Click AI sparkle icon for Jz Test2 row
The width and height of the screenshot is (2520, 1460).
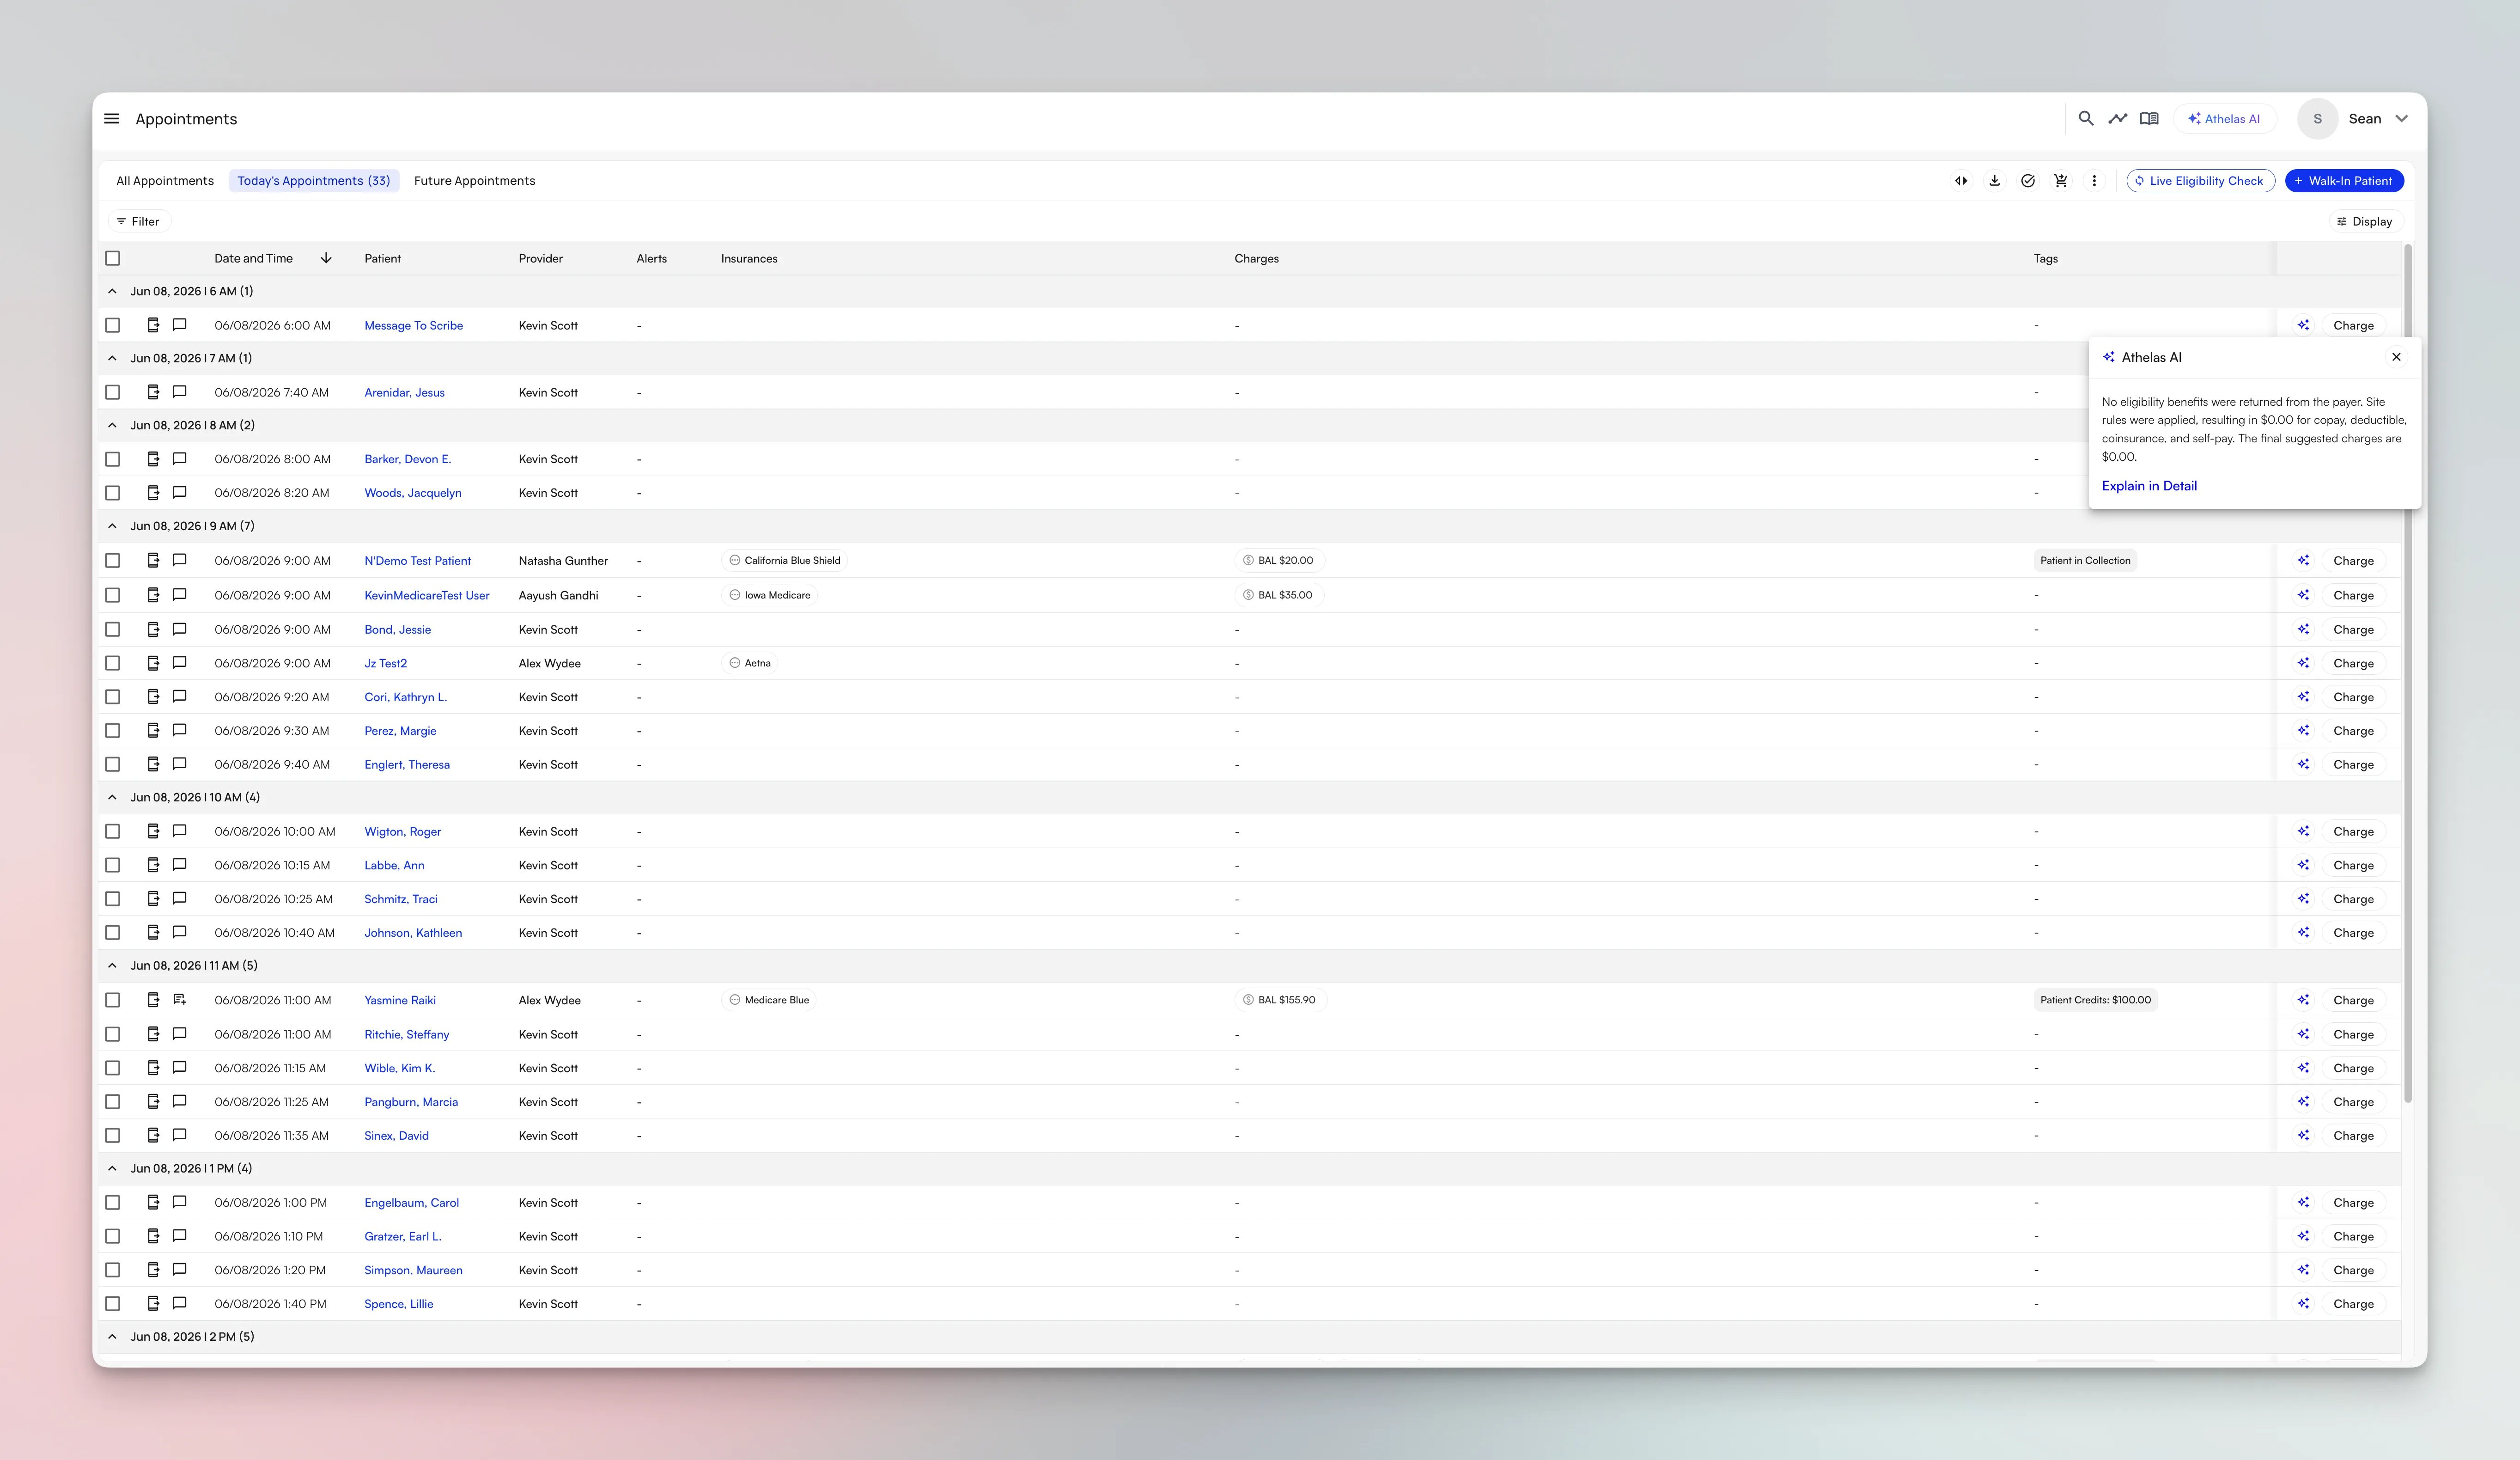pyautogui.click(x=2303, y=663)
